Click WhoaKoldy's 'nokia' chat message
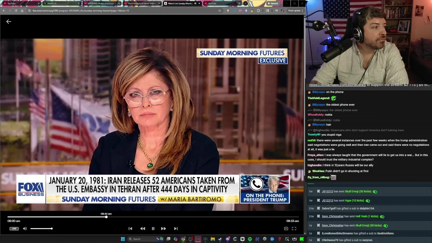The width and height of the screenshot is (432, 243). click(x=320, y=114)
